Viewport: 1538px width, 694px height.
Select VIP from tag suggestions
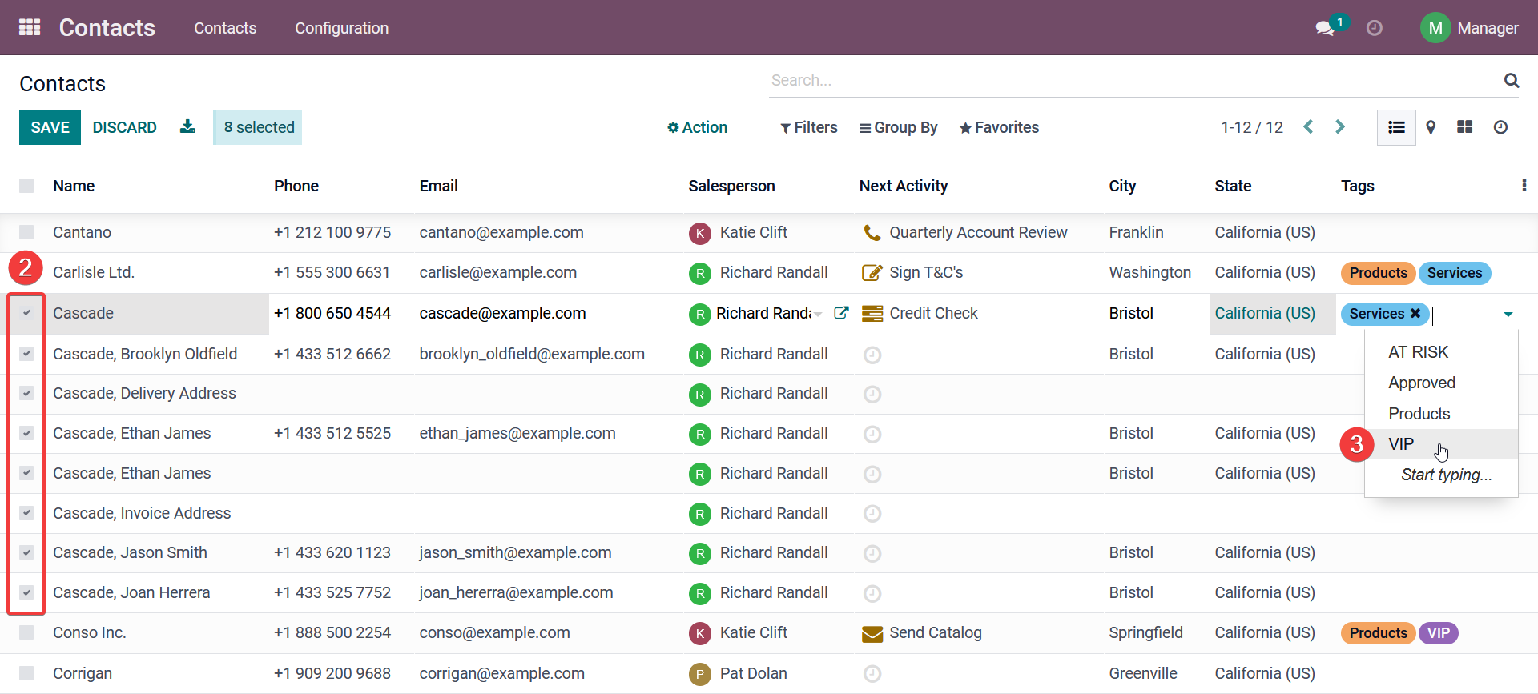pyautogui.click(x=1401, y=444)
